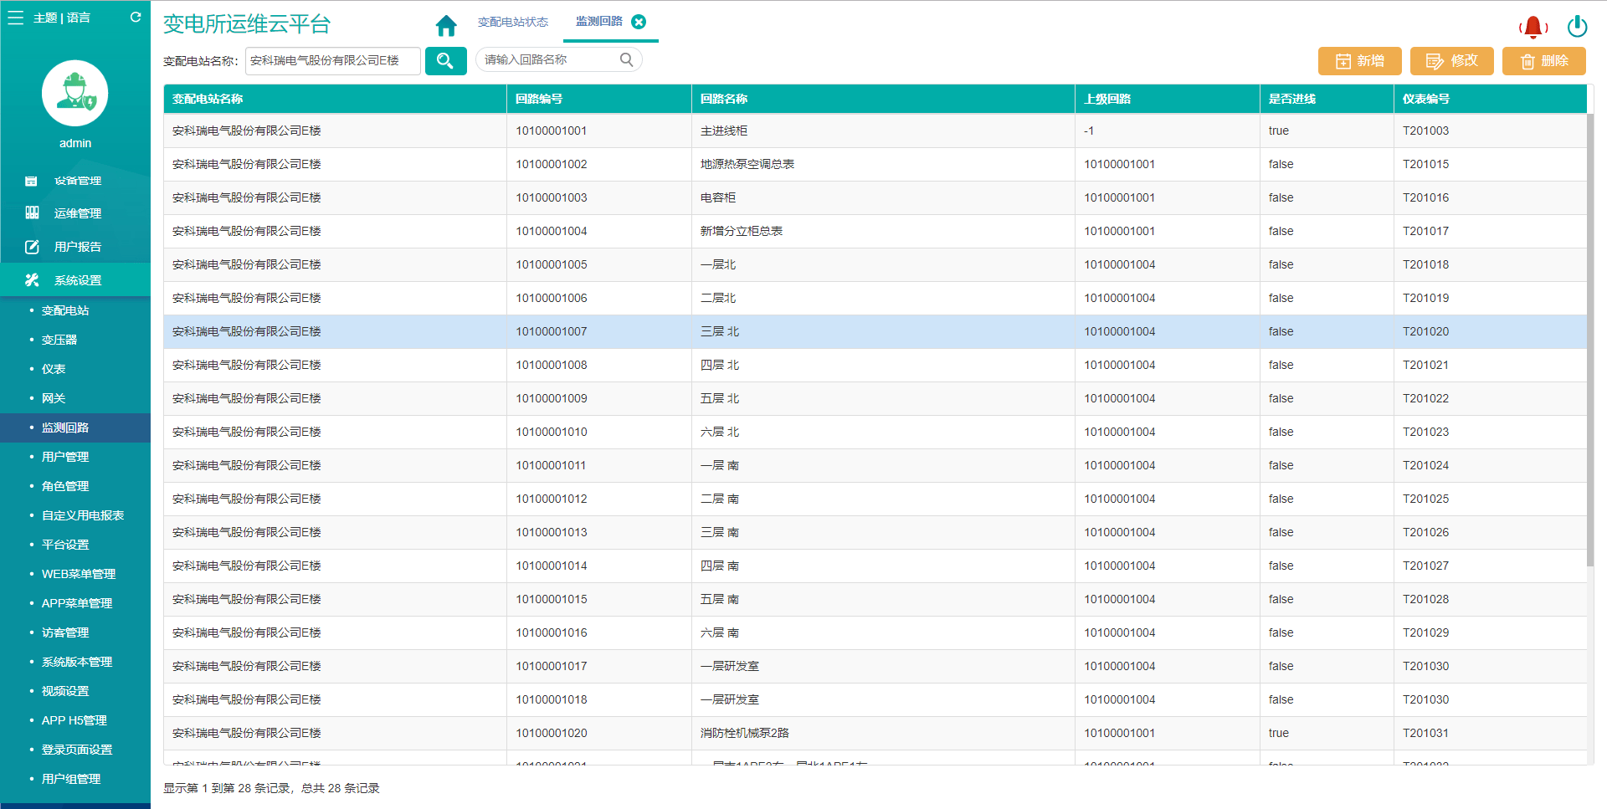Click the 系统设置 tools icon
This screenshot has width=1607, height=809.
(32, 280)
